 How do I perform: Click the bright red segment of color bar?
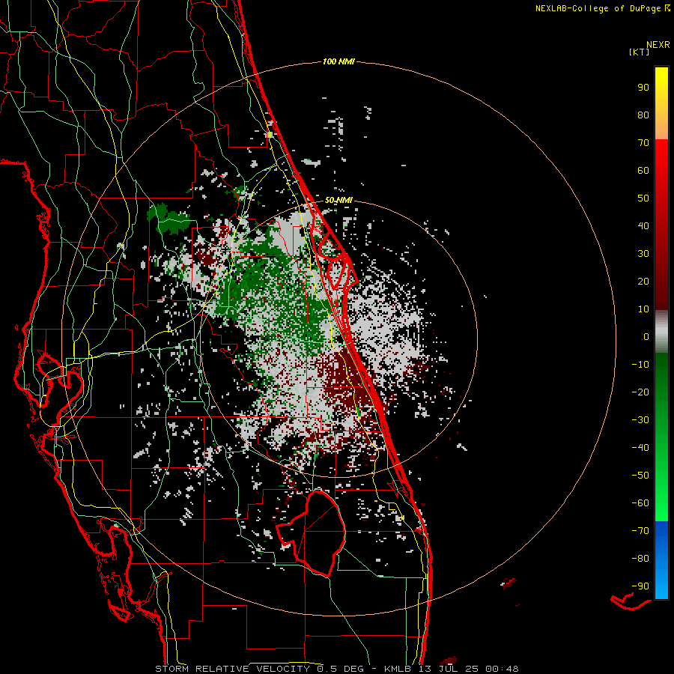(x=661, y=172)
